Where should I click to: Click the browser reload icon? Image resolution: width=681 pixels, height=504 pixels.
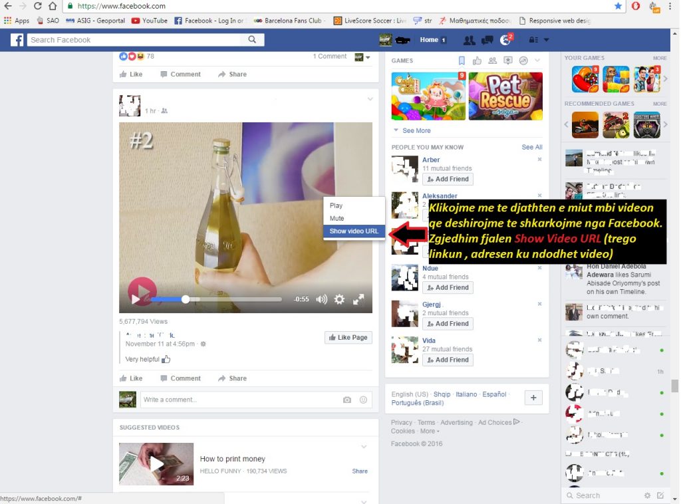pos(37,6)
